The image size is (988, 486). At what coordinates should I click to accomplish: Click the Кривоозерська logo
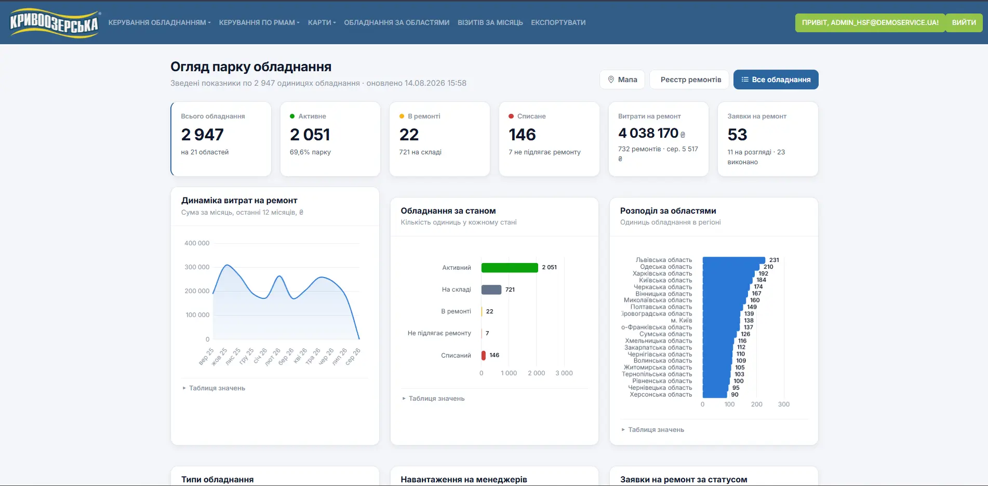coord(54,23)
